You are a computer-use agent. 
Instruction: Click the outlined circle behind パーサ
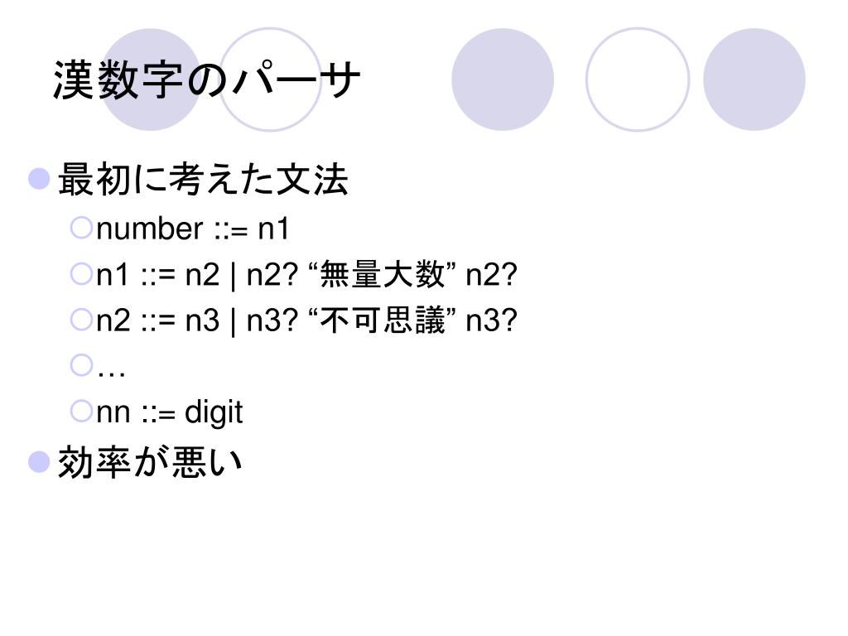tap(270, 79)
